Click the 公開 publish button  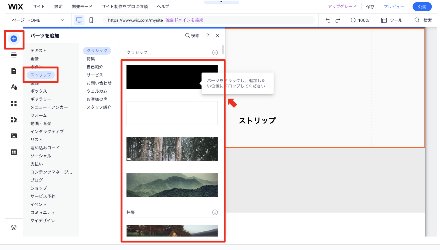pyautogui.click(x=422, y=7)
